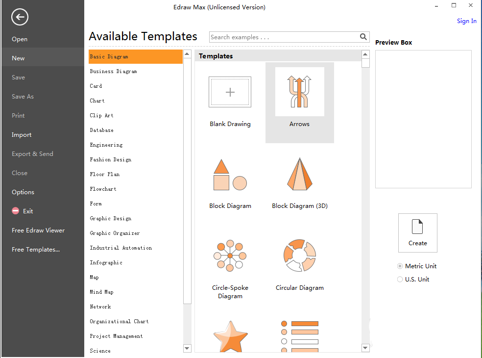Click the Sign In link
The width and height of the screenshot is (482, 358).
[467, 21]
